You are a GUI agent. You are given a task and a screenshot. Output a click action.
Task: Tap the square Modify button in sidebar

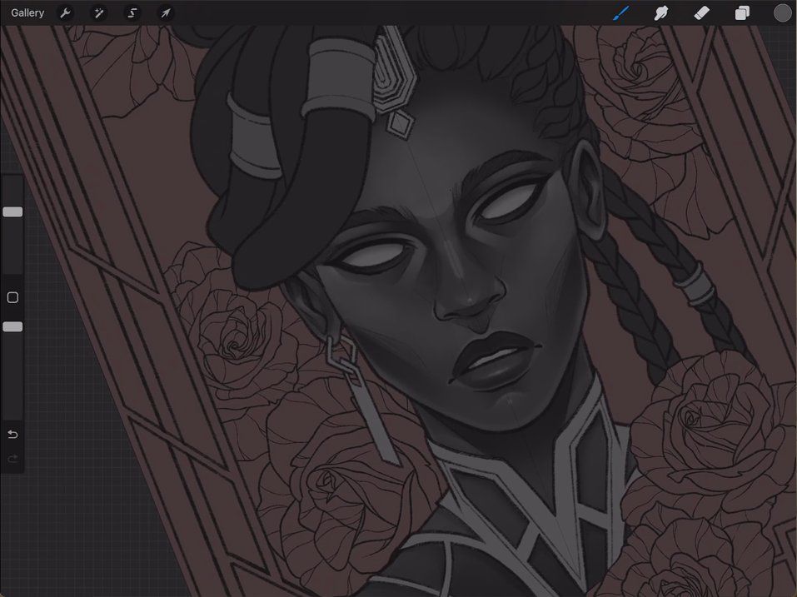point(12,297)
